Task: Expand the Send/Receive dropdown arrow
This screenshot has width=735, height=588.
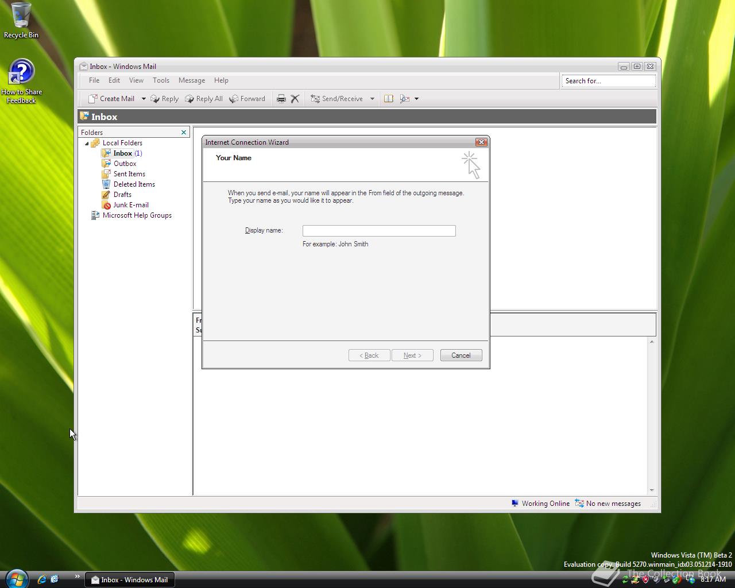Action: (372, 99)
